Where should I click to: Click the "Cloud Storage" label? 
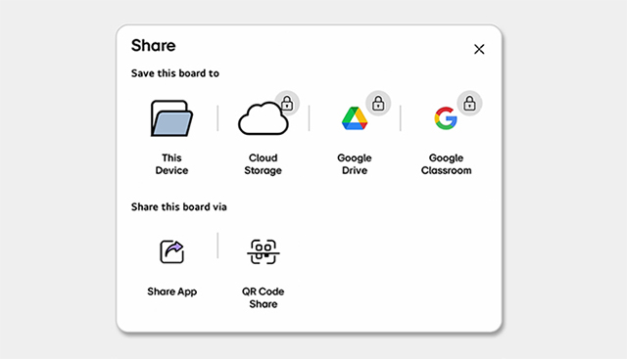click(x=264, y=164)
